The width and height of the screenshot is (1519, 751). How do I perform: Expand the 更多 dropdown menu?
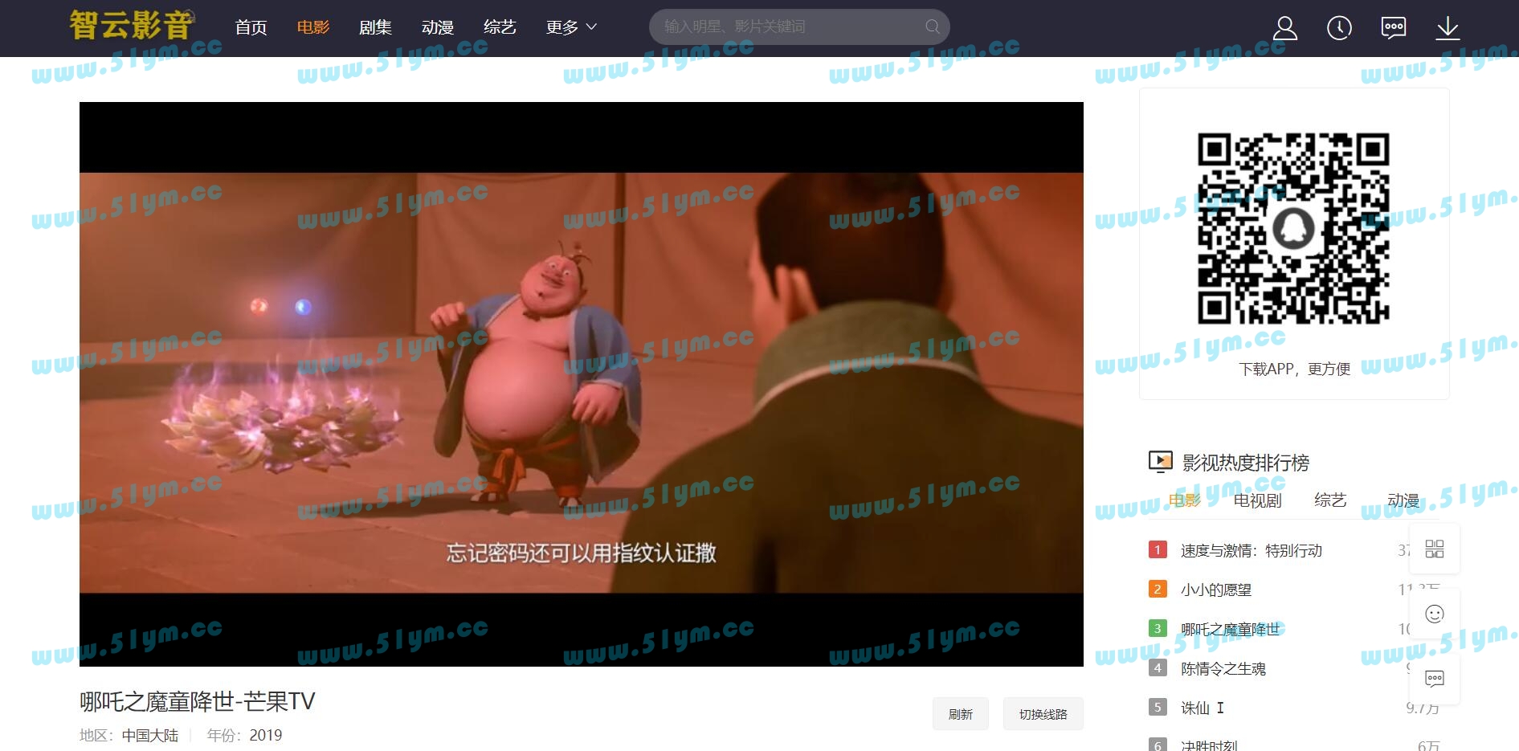click(x=571, y=27)
